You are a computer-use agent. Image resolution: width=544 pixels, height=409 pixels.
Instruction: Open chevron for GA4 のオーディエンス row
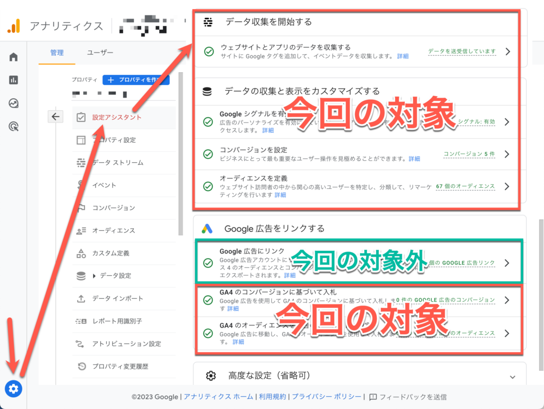(507, 333)
